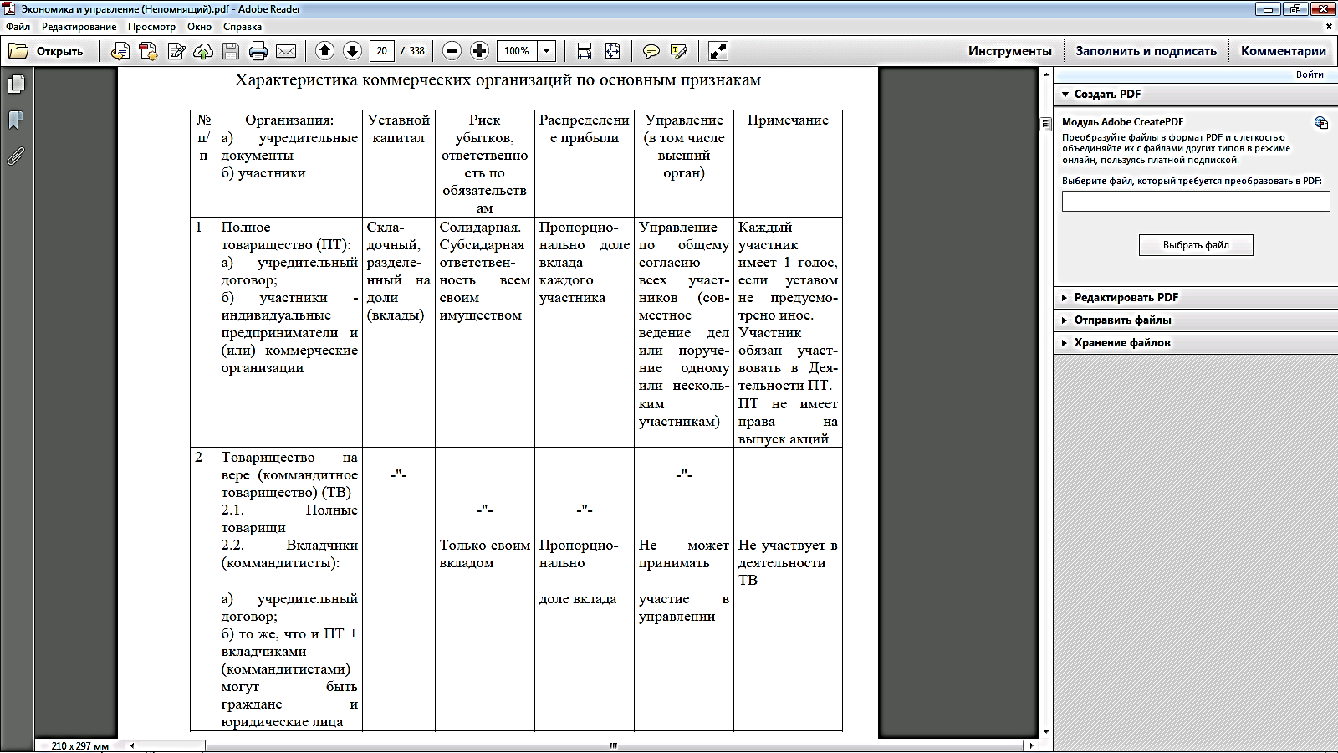Screen dimensions: 1338x753
Task: Zoom in using the plus button
Action: pos(479,51)
